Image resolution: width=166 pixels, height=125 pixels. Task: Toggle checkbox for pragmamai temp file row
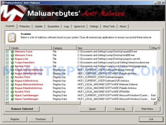click(x=7, y=66)
